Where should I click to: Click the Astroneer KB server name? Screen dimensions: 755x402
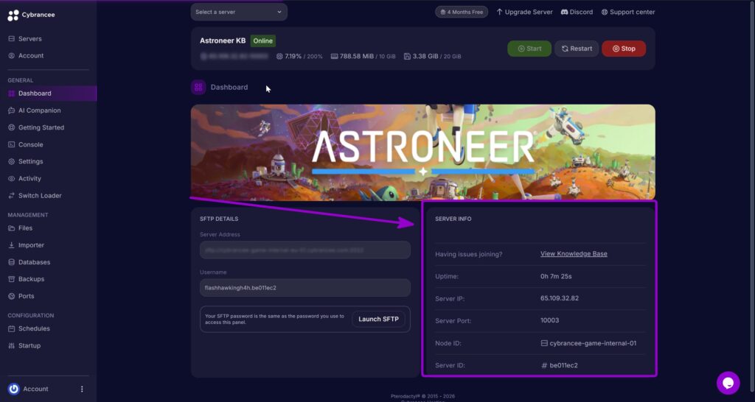point(223,41)
